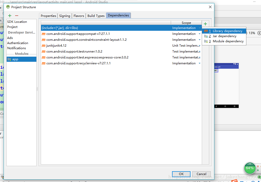Click the Maven icon beside junit:junit:4.12
Viewport: 261px width, 182px height.
43,46
